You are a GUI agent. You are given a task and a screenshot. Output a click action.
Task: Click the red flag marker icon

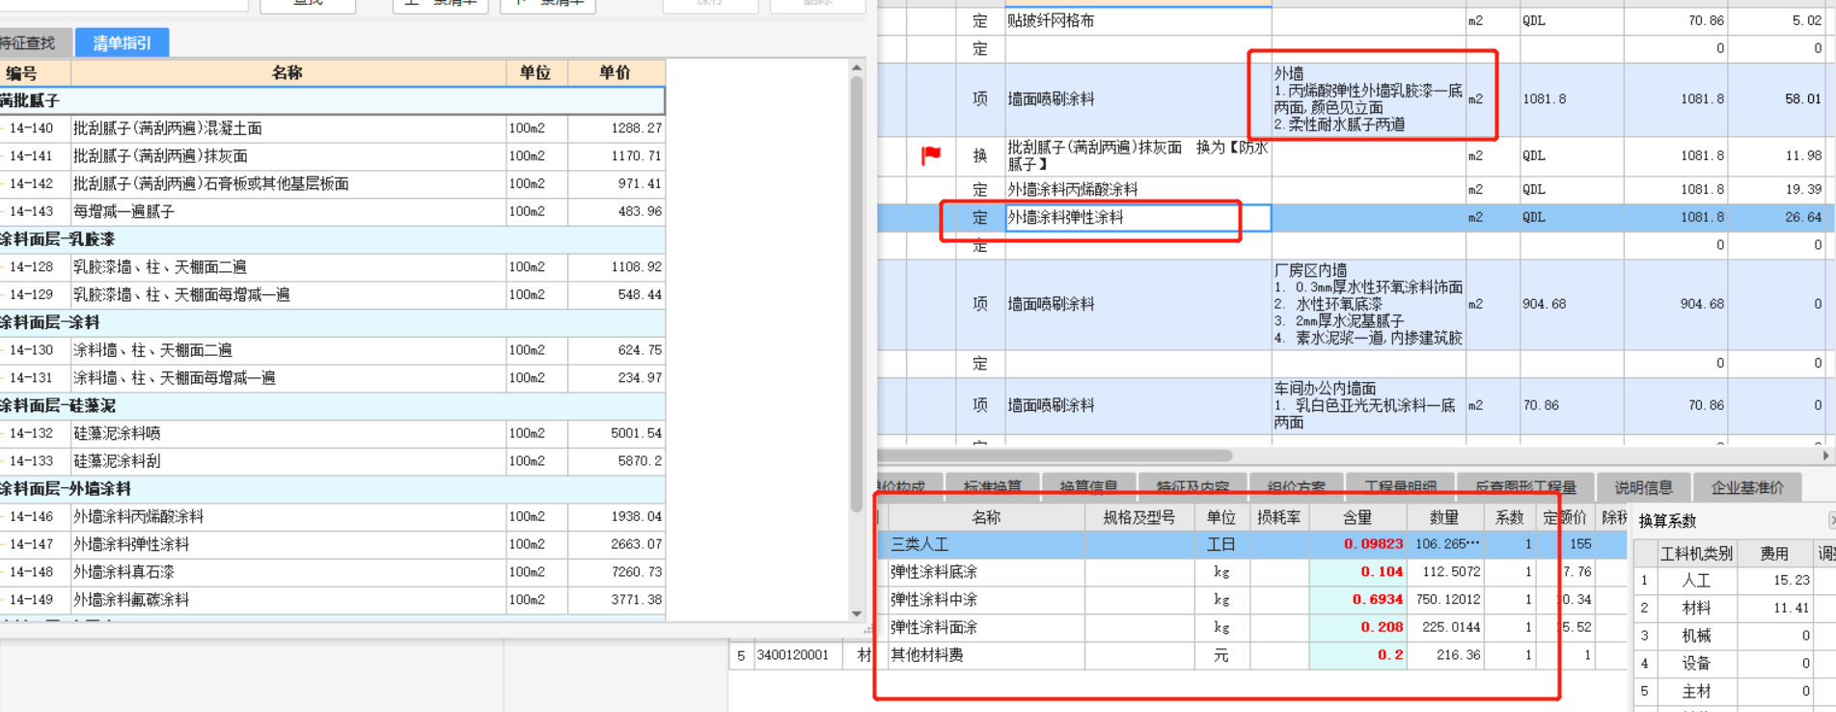[x=930, y=154]
